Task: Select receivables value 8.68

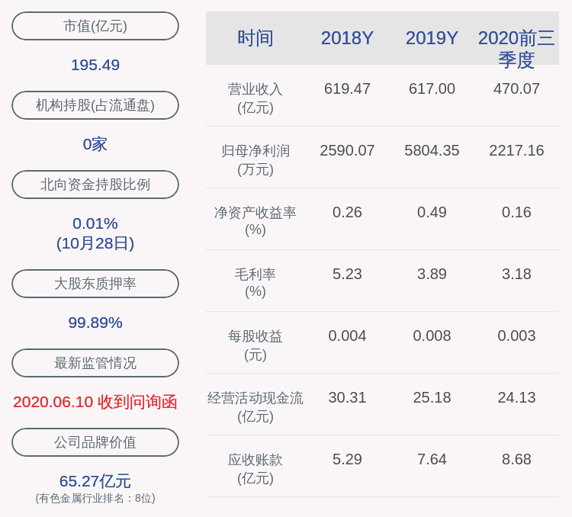Action: pyautogui.click(x=516, y=459)
